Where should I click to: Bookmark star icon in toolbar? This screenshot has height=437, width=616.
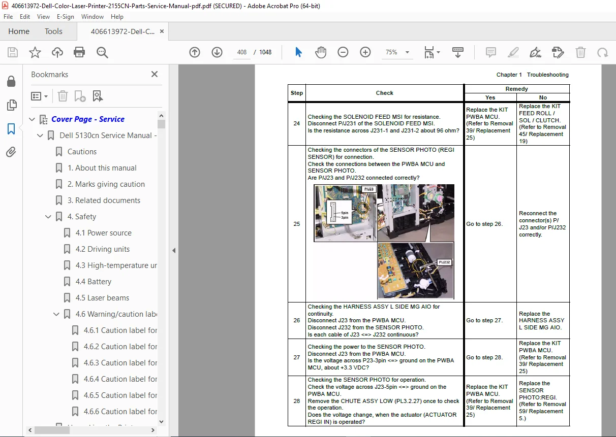click(35, 52)
